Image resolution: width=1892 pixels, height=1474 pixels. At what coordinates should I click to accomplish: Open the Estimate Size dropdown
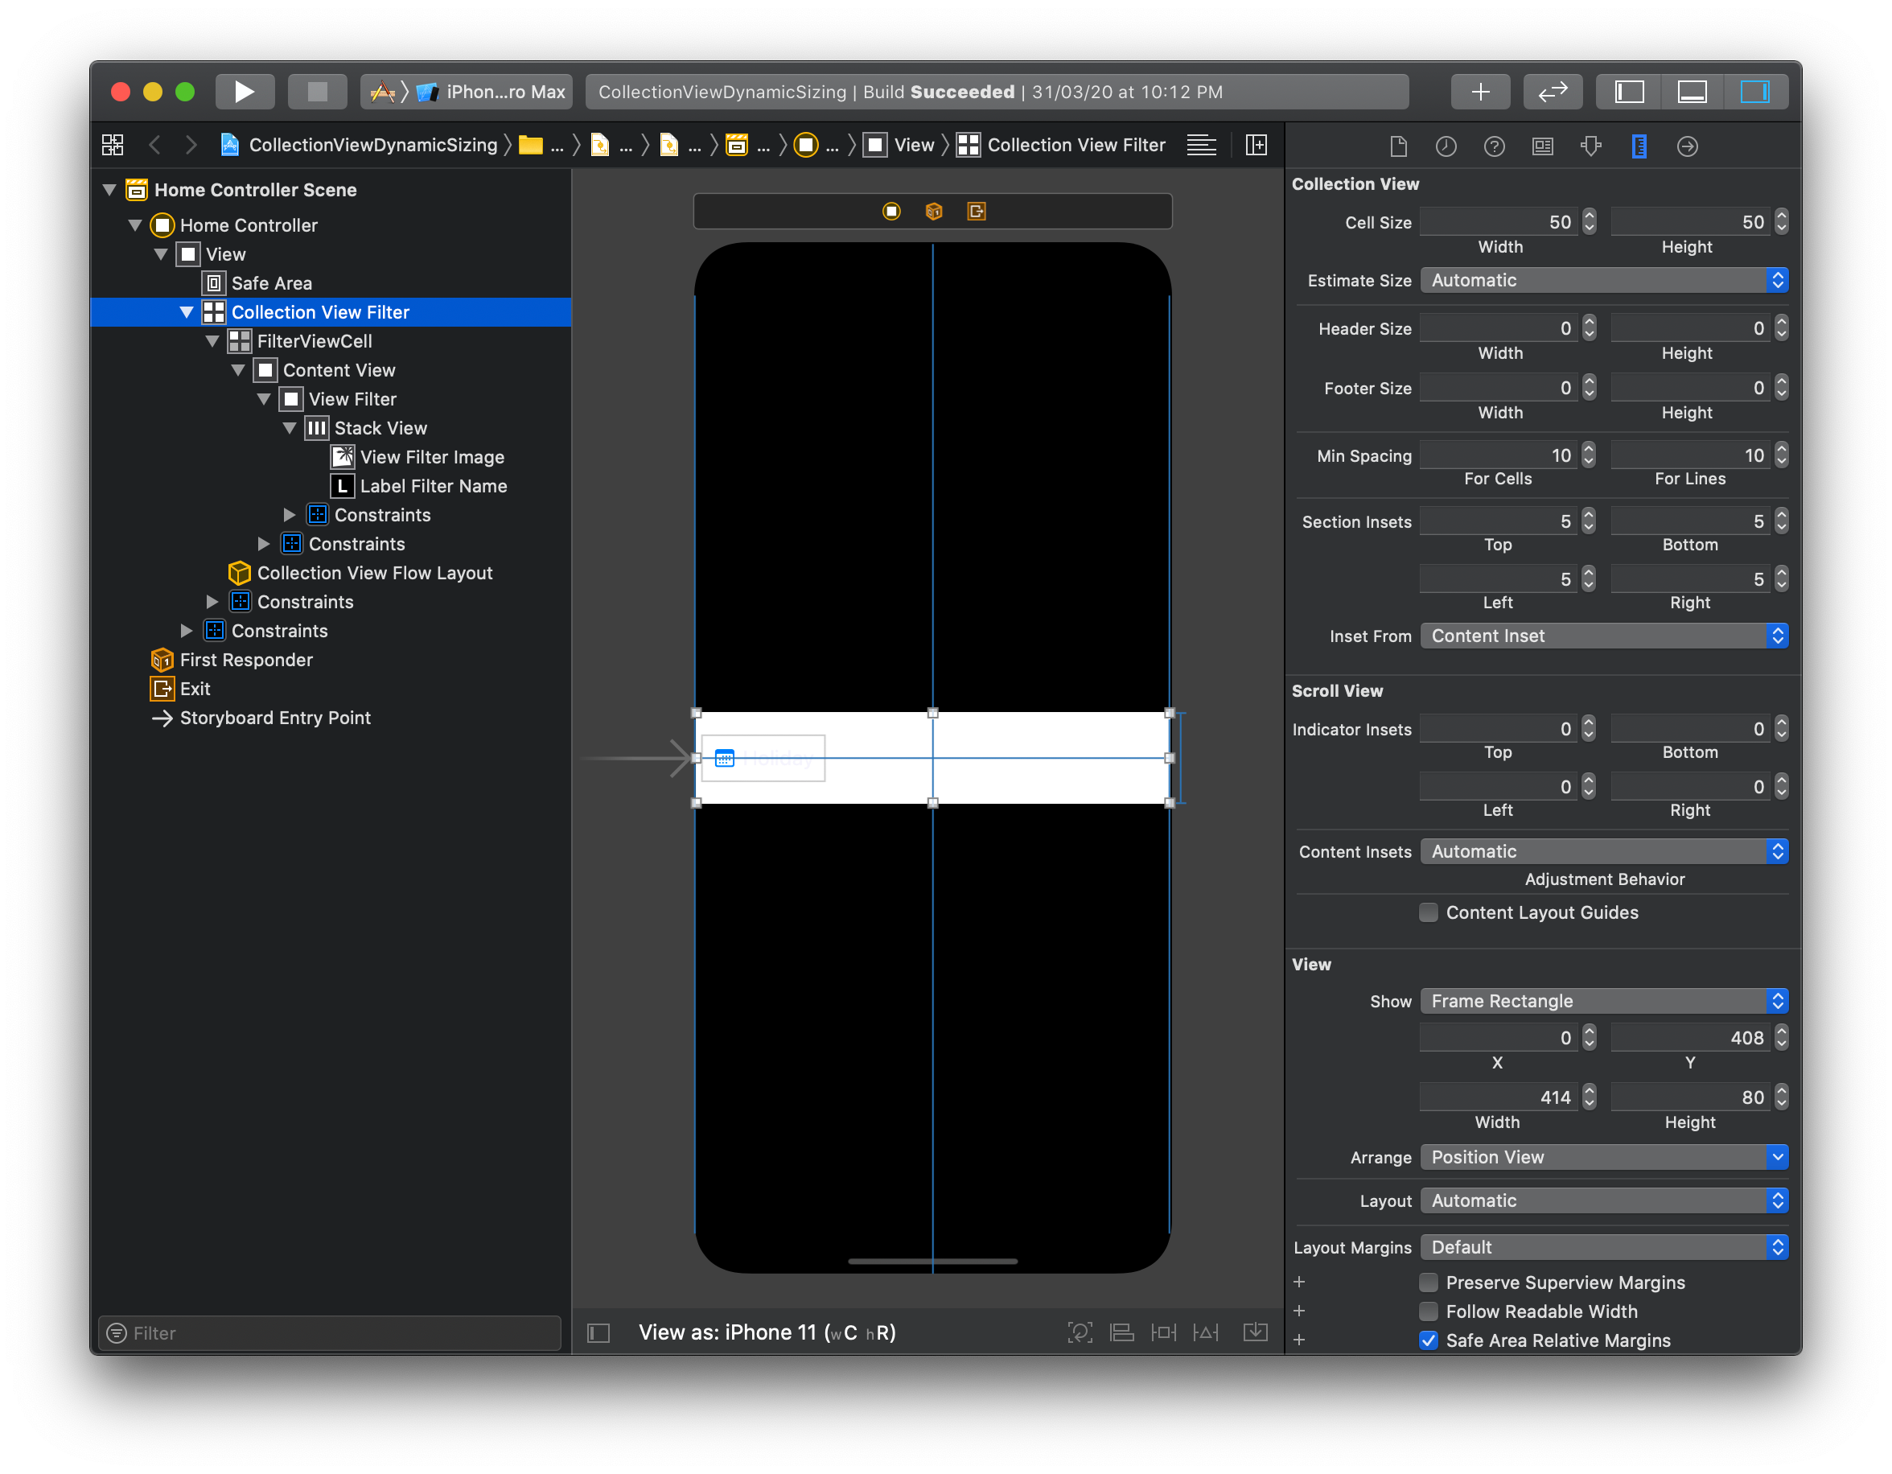1604,281
